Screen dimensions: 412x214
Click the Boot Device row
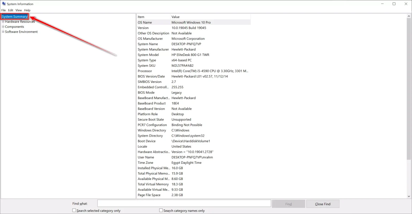(x=194, y=141)
